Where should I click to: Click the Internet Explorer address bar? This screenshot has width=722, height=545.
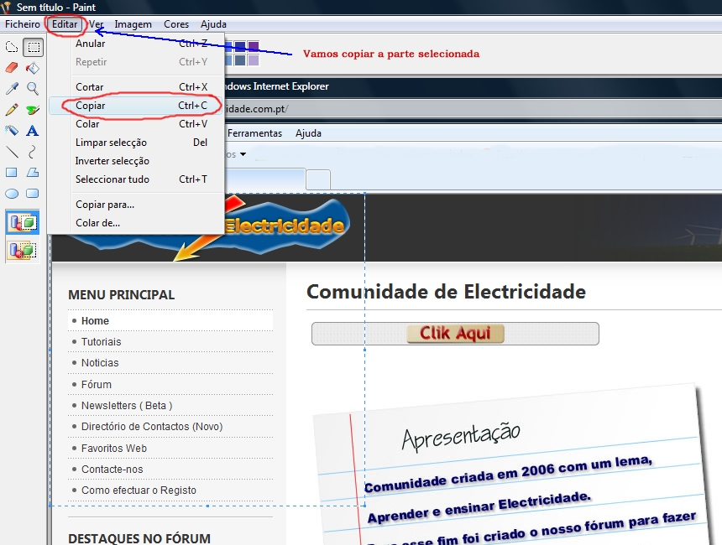pyautogui.click(x=473, y=109)
